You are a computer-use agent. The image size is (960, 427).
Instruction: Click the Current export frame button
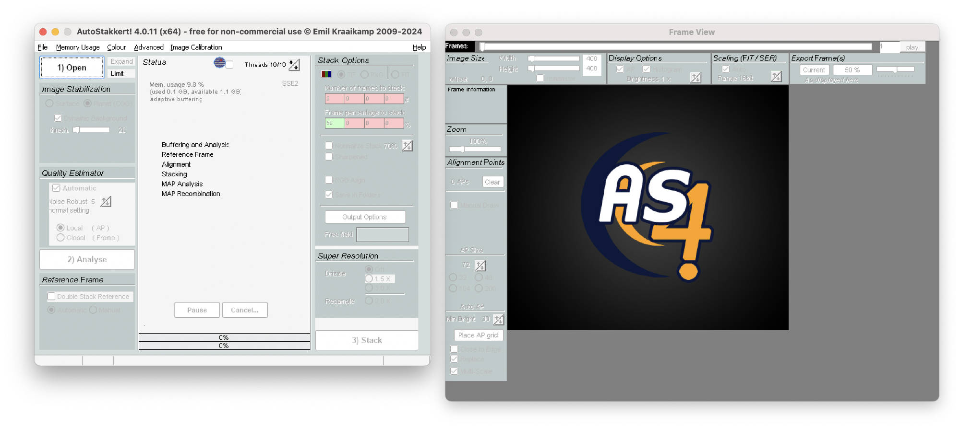814,70
